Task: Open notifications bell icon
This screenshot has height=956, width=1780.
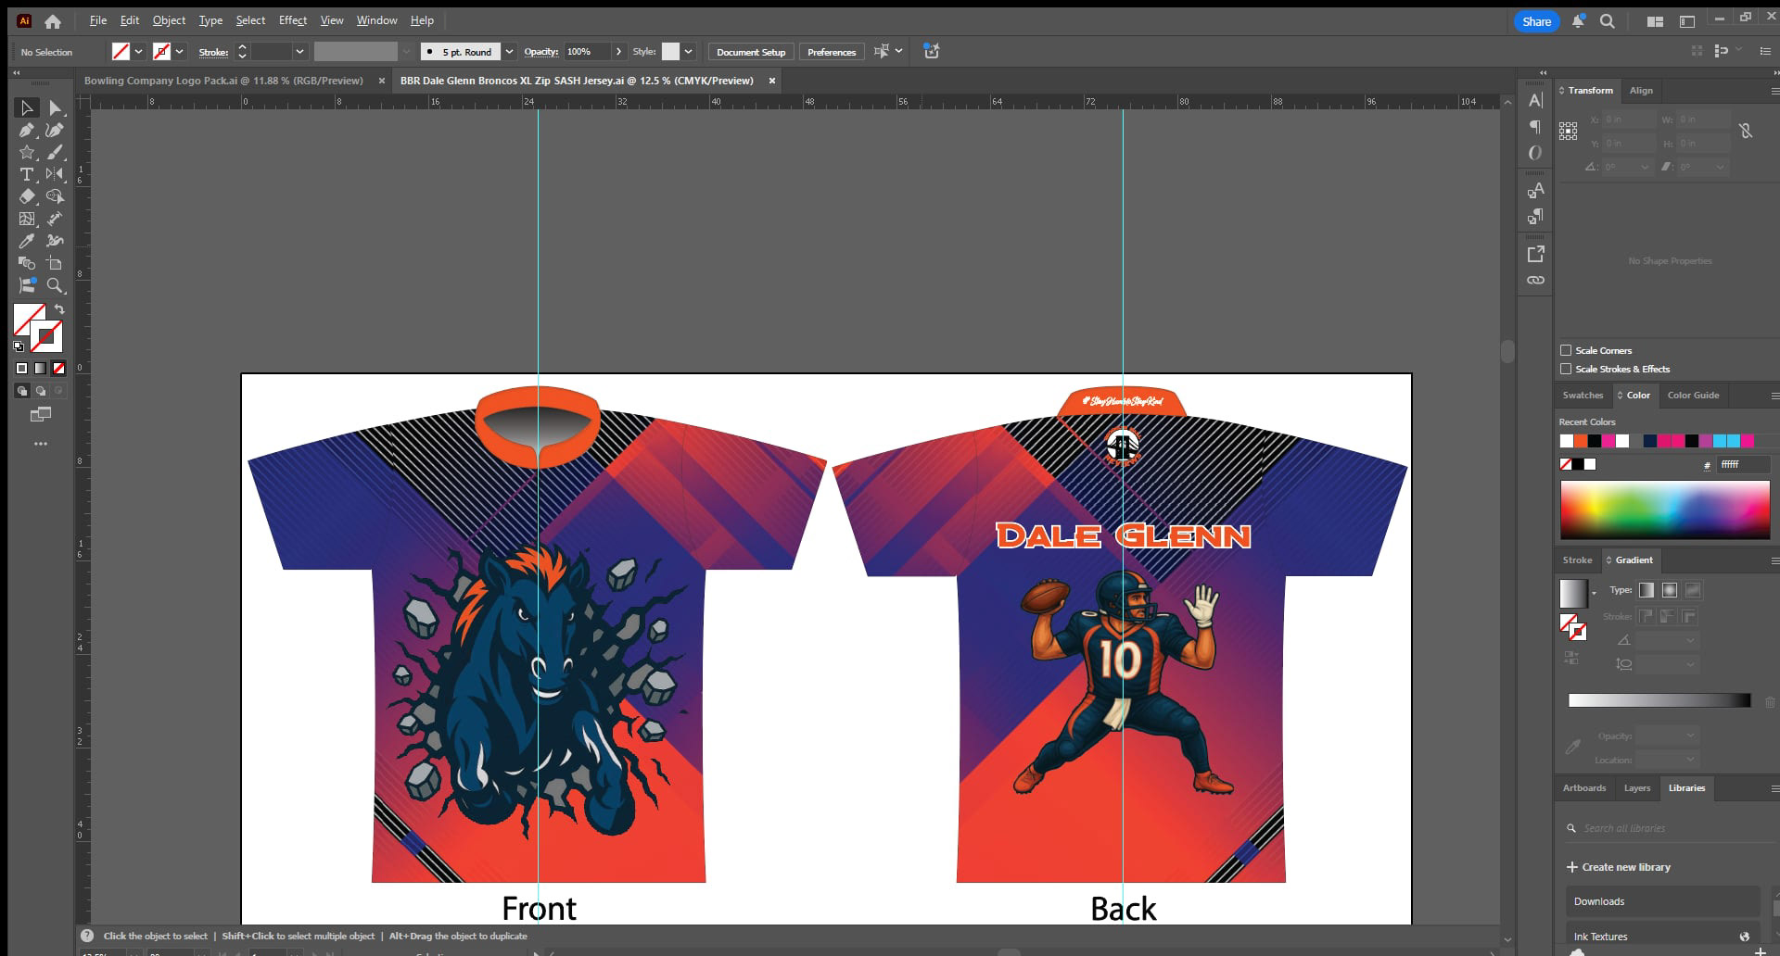Action: click(1578, 21)
